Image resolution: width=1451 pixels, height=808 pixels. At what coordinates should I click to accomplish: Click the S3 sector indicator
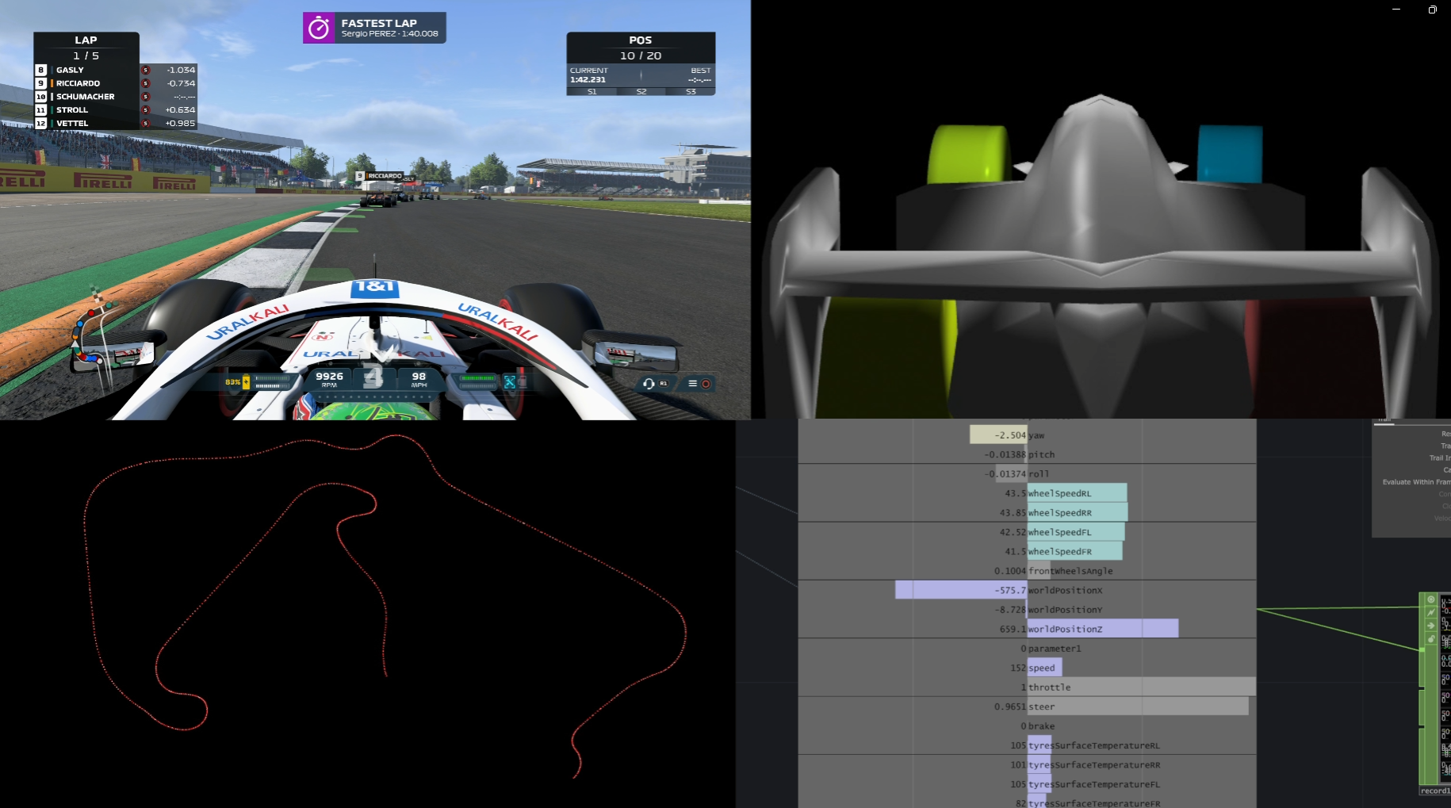(691, 92)
